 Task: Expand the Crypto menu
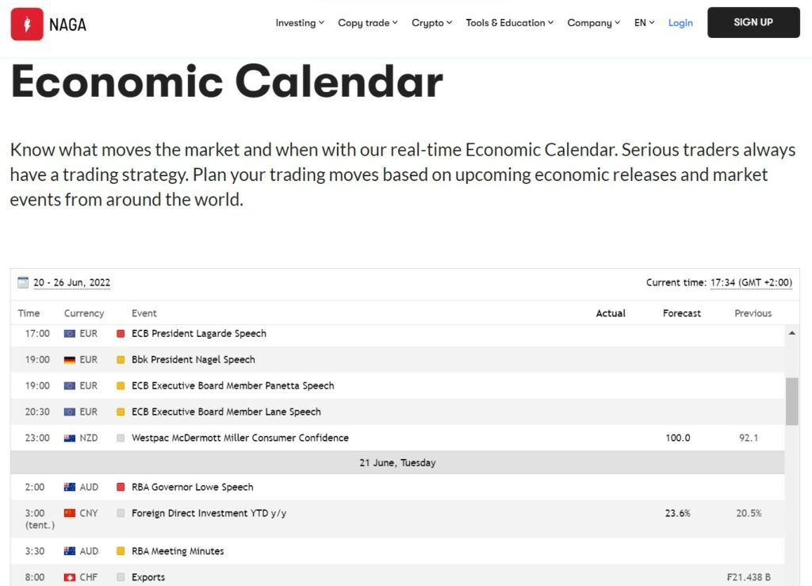432,23
